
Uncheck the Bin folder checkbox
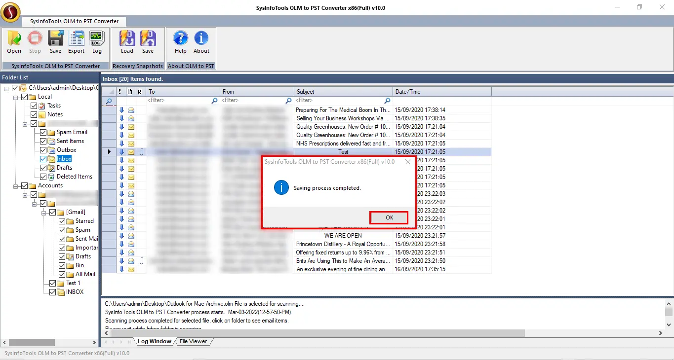coord(62,265)
